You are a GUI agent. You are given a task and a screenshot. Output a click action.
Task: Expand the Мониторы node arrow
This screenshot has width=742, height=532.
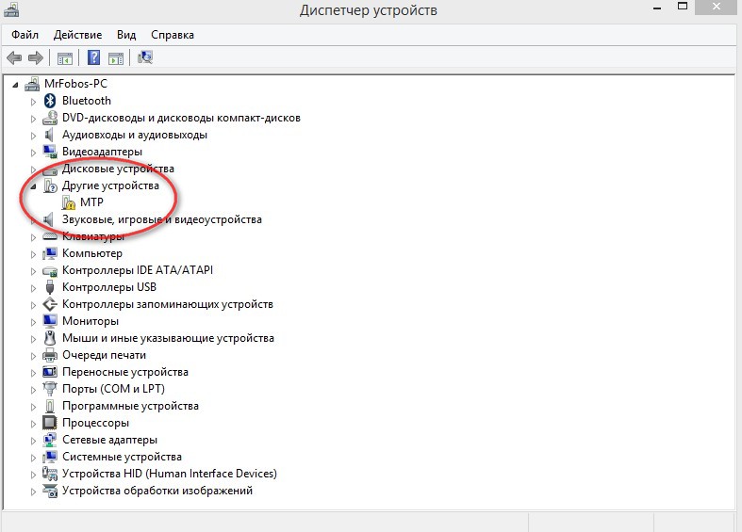33,322
